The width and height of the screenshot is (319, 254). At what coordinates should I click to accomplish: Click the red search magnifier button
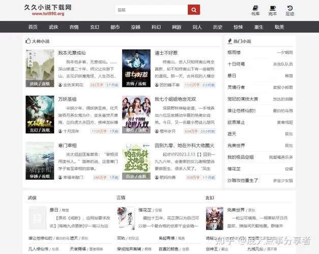coord(194,10)
